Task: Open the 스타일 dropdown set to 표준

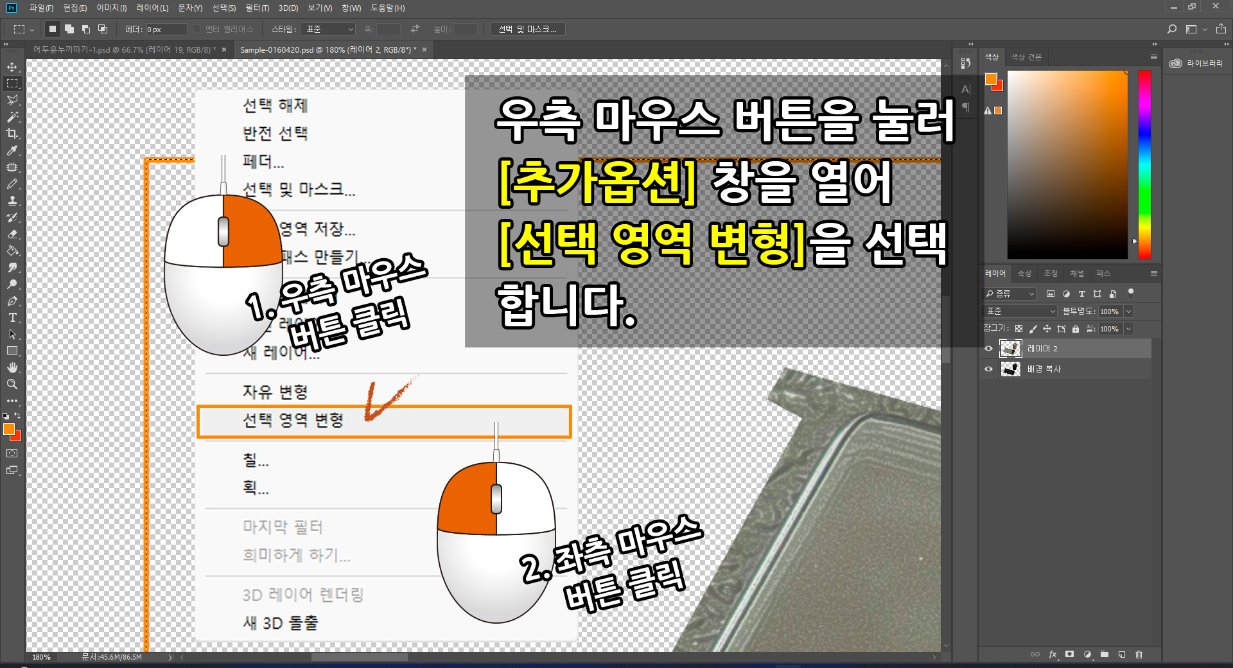Action: coord(329,29)
